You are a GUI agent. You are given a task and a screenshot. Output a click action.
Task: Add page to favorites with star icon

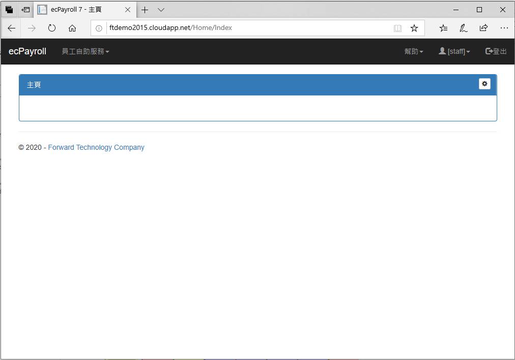tap(414, 28)
